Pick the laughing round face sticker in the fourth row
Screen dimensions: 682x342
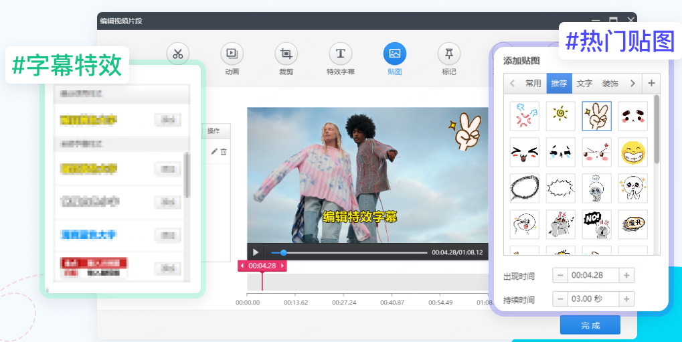pos(525,224)
